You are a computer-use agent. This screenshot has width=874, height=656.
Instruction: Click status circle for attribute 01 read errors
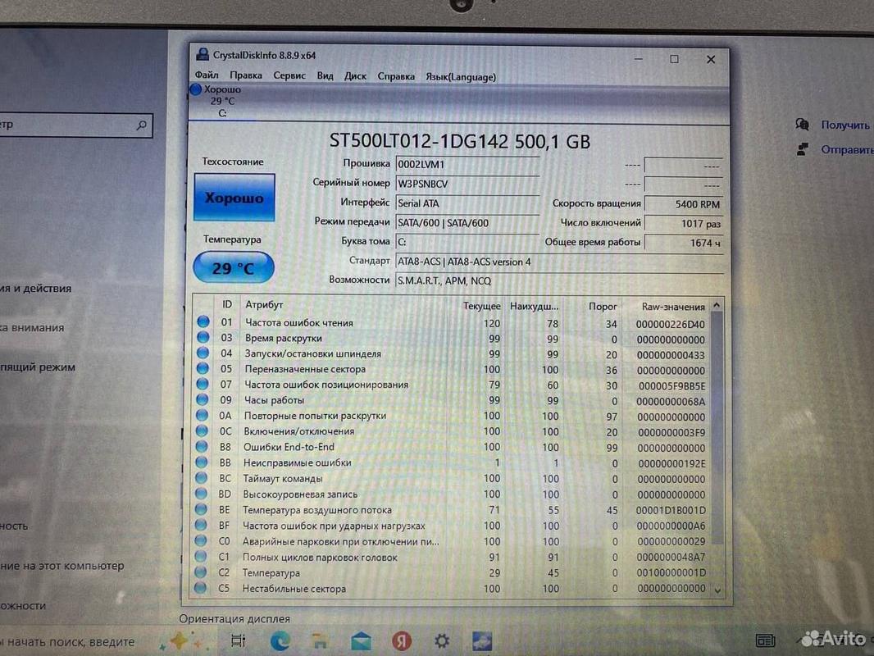203,323
